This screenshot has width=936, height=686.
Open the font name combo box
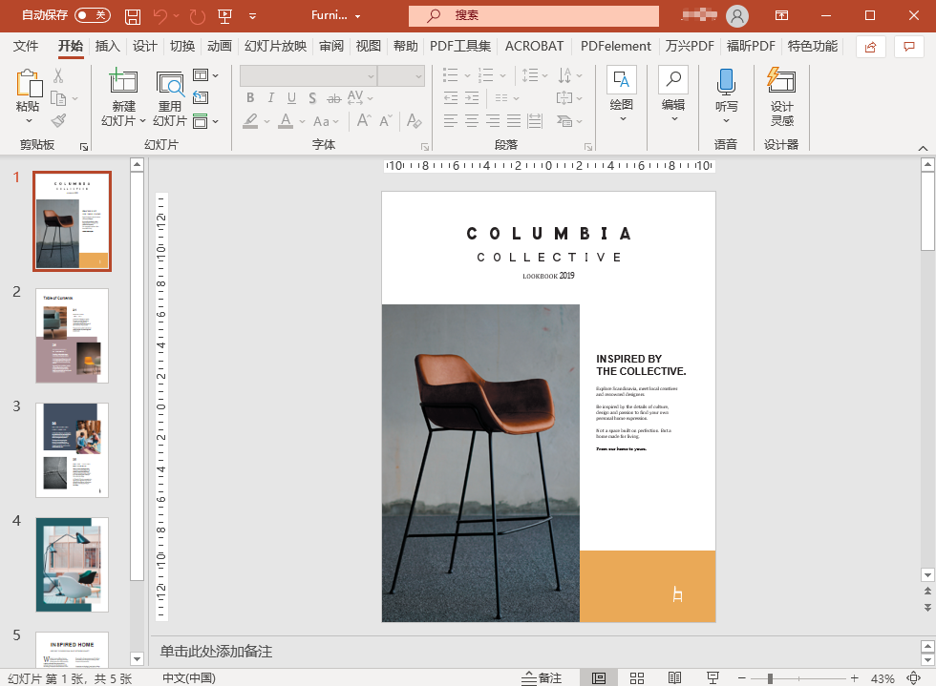(308, 75)
